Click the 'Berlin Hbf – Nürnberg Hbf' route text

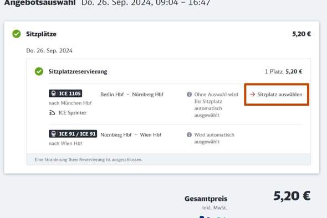(132, 95)
